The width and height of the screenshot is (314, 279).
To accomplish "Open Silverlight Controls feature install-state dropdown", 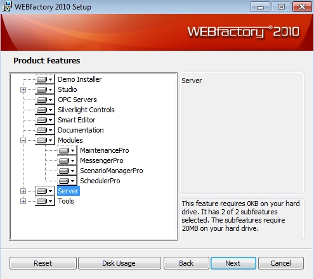I will [x=44, y=110].
